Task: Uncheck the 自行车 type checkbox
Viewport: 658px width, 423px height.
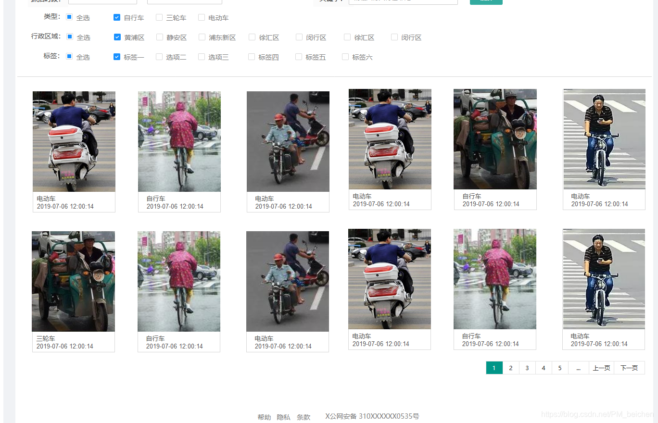Action: pyautogui.click(x=116, y=17)
